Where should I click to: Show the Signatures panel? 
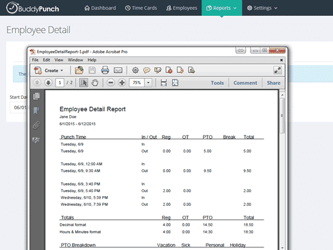click(x=36, y=140)
